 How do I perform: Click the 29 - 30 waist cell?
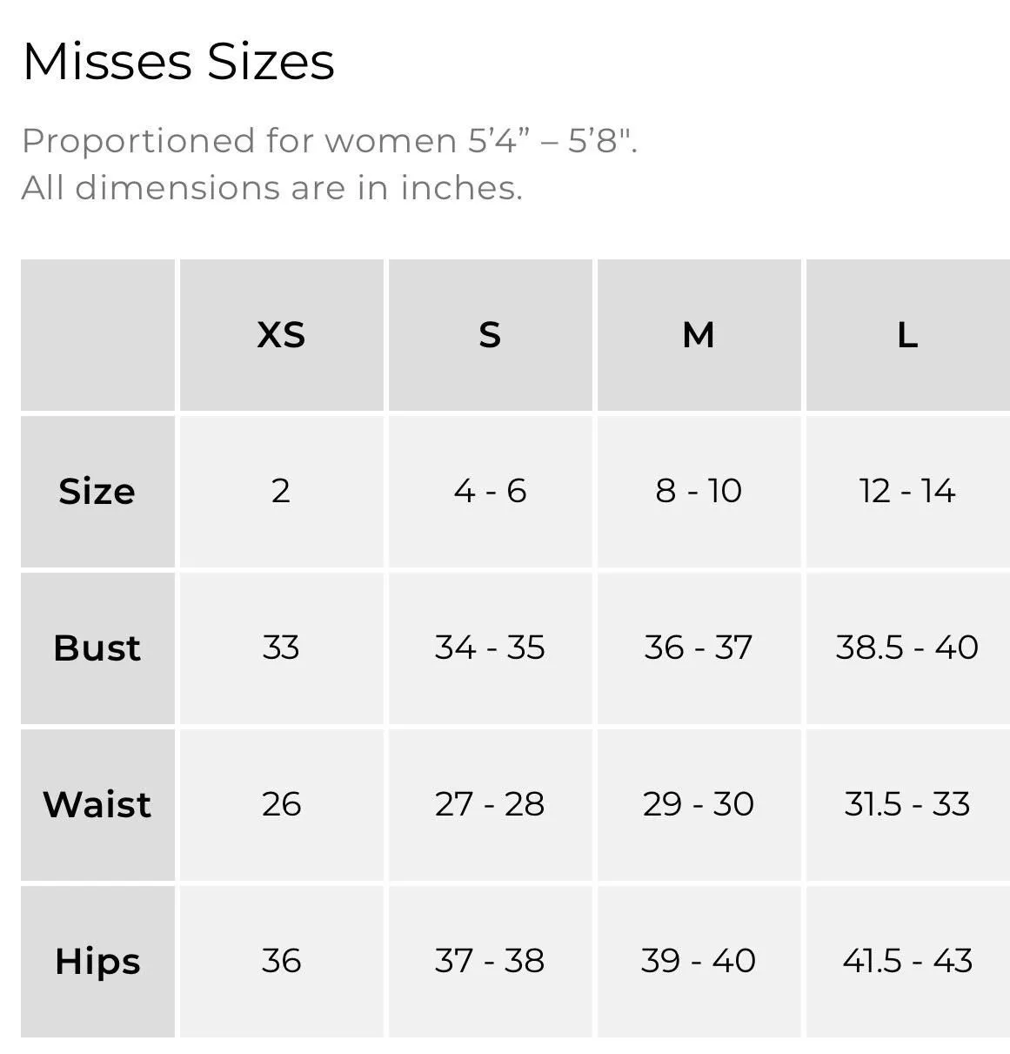699,805
